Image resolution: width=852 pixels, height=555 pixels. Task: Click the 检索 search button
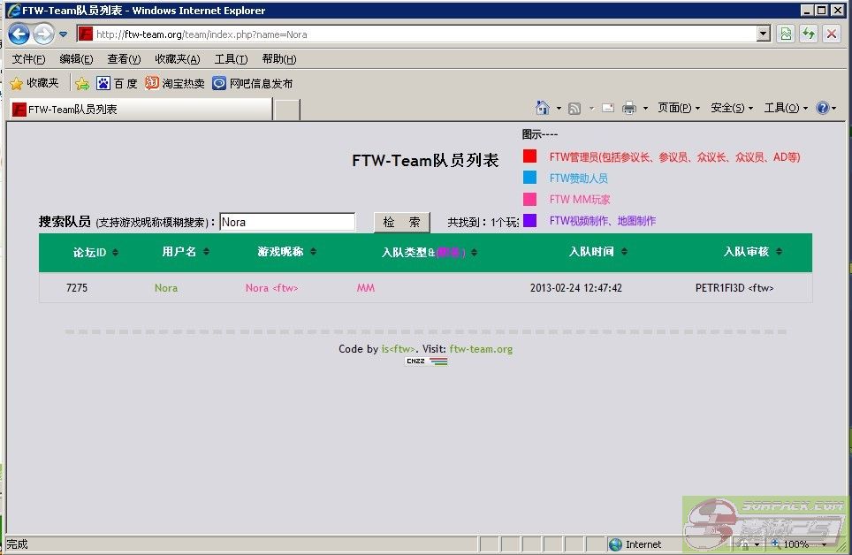click(x=401, y=223)
